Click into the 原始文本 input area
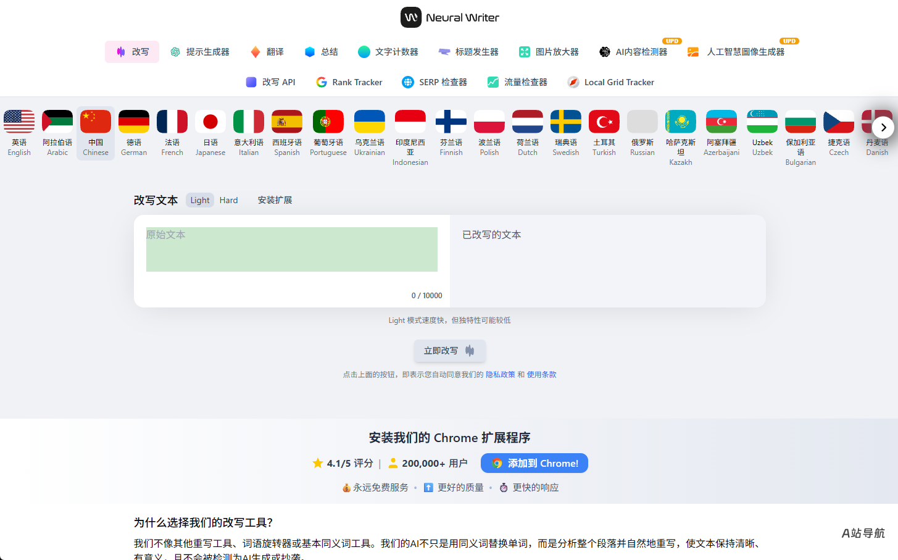898x560 pixels. click(292, 249)
